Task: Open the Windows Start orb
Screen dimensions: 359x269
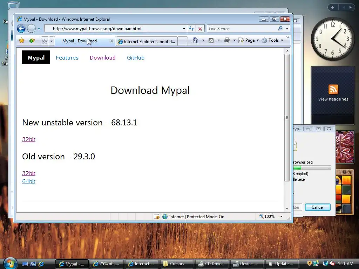Action: (x=10, y=263)
